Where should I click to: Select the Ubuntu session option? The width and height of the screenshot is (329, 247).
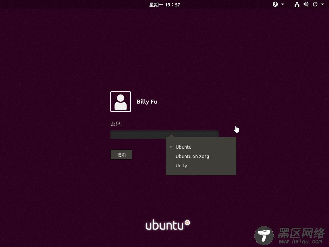coord(201,147)
